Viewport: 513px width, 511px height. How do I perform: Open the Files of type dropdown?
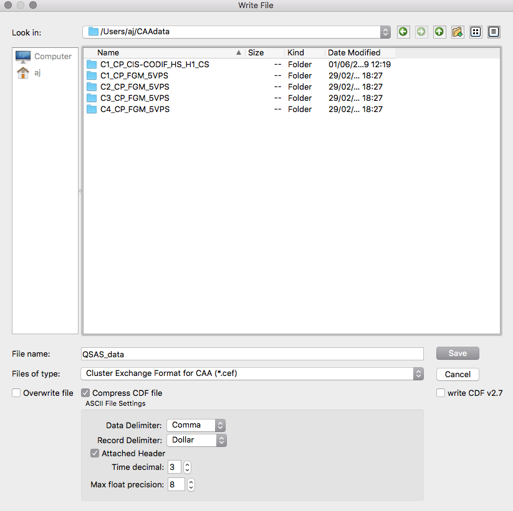point(252,374)
